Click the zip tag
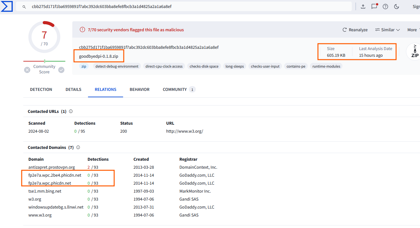This screenshot has height=228, width=420. [84, 66]
